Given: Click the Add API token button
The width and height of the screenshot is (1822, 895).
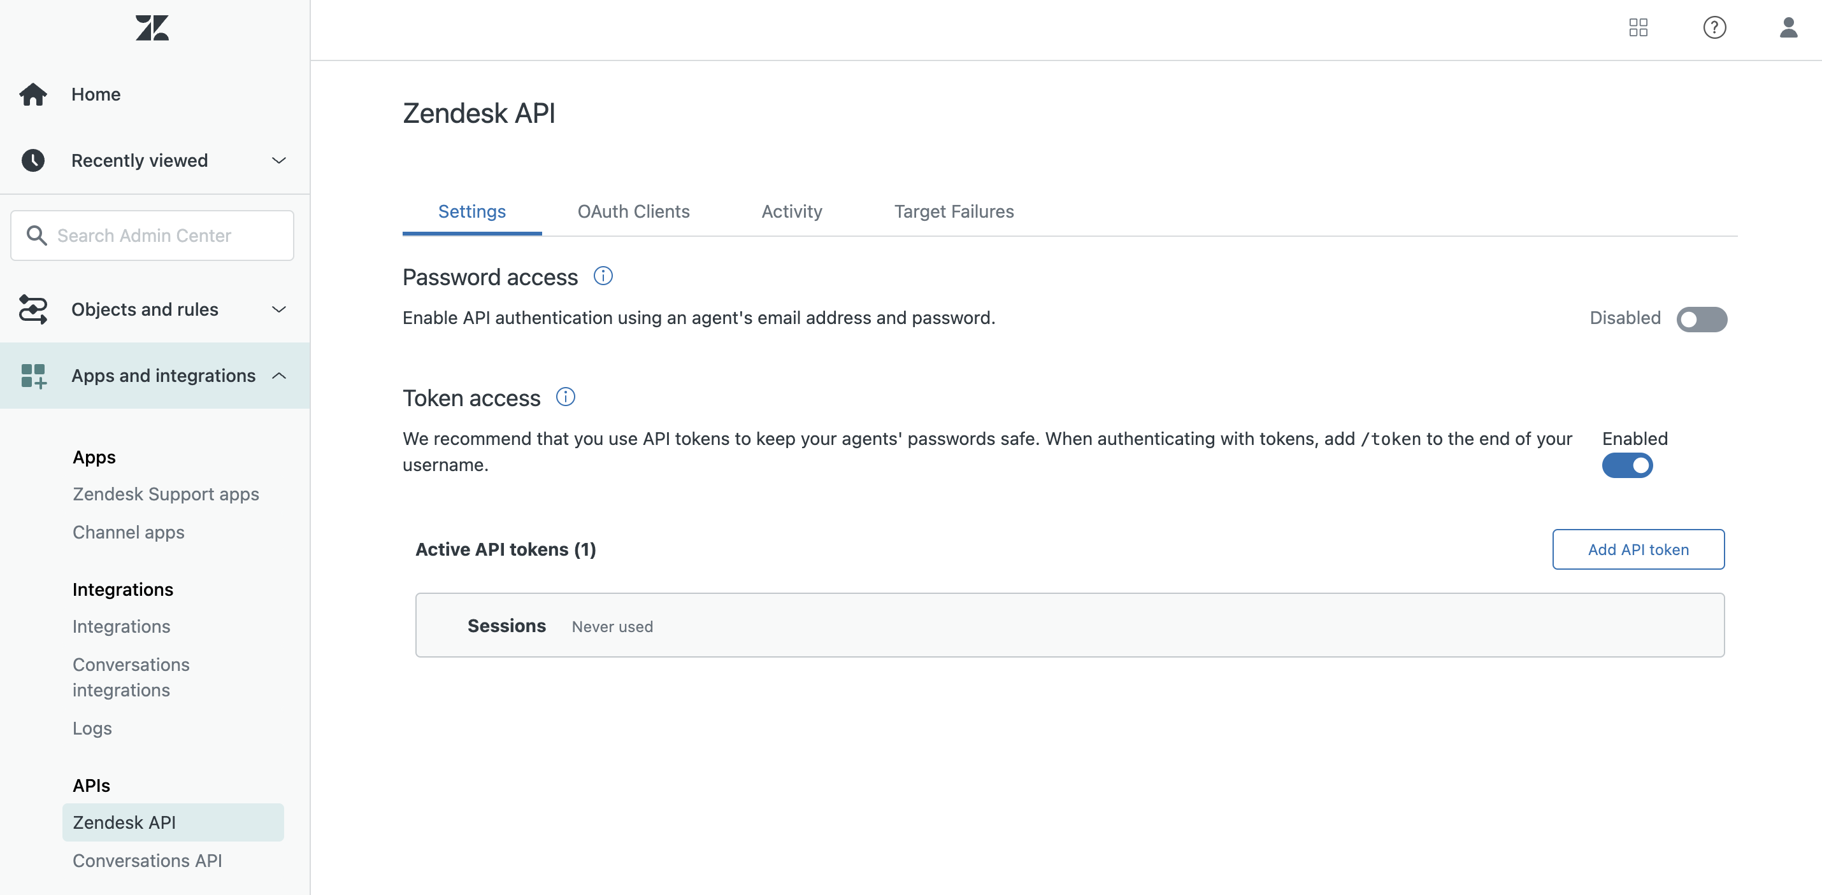Looking at the screenshot, I should pos(1638,549).
